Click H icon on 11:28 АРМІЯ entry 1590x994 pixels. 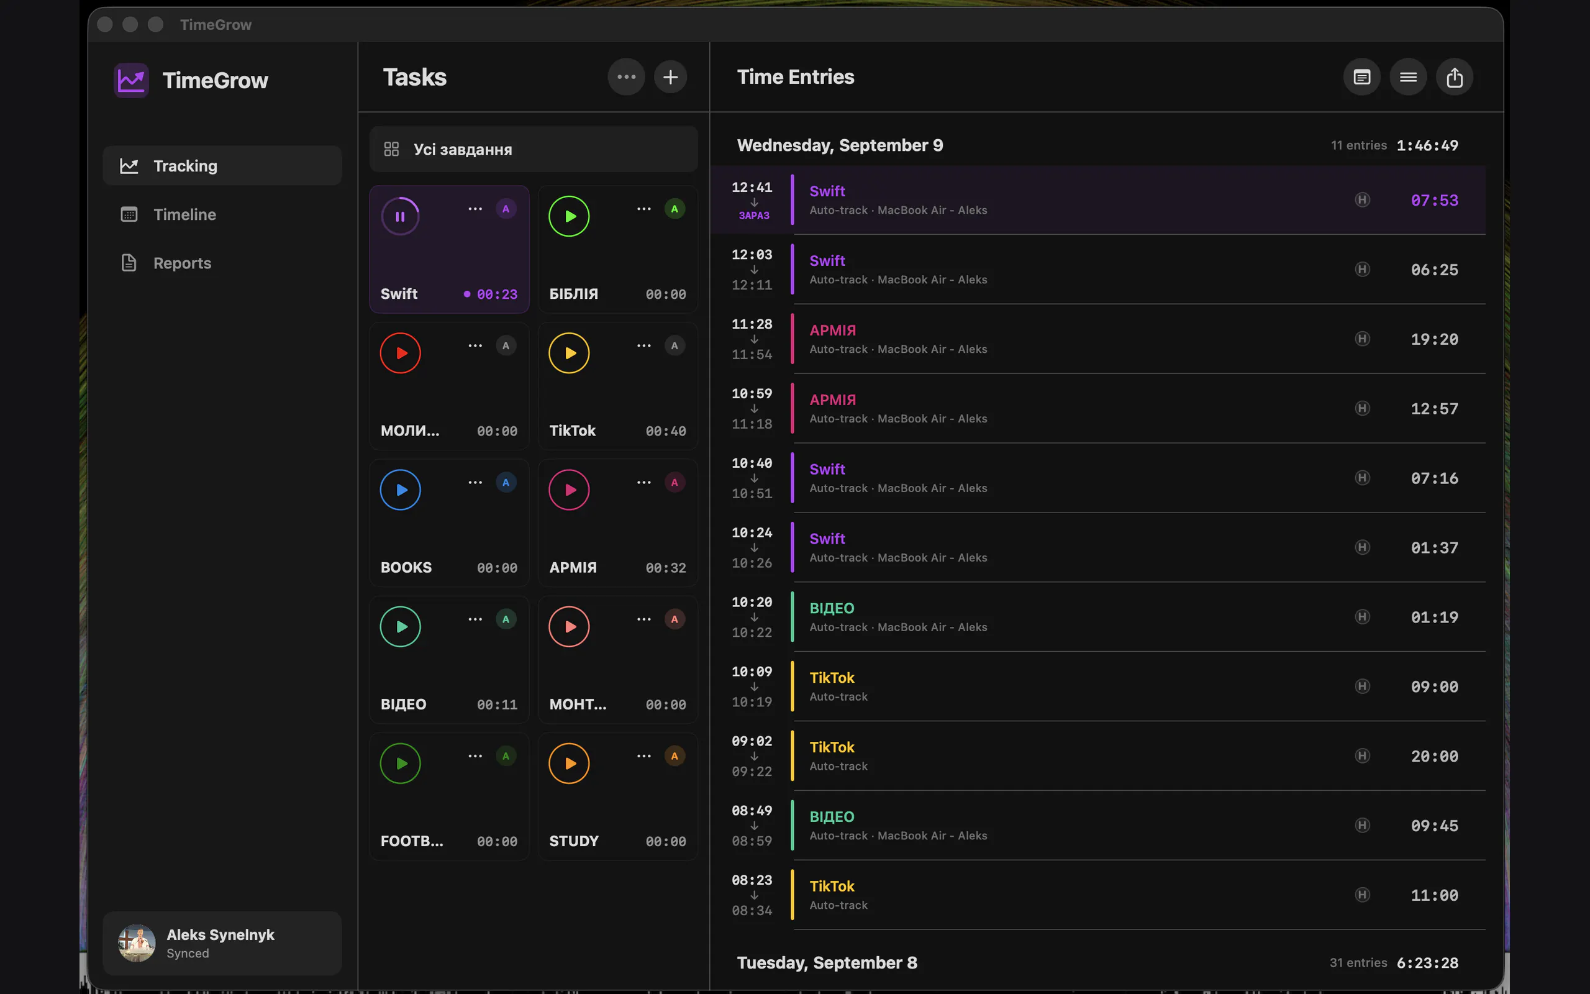click(x=1363, y=339)
